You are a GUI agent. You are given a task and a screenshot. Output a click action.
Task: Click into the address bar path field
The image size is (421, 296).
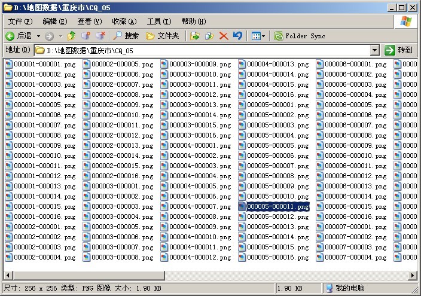(203, 50)
